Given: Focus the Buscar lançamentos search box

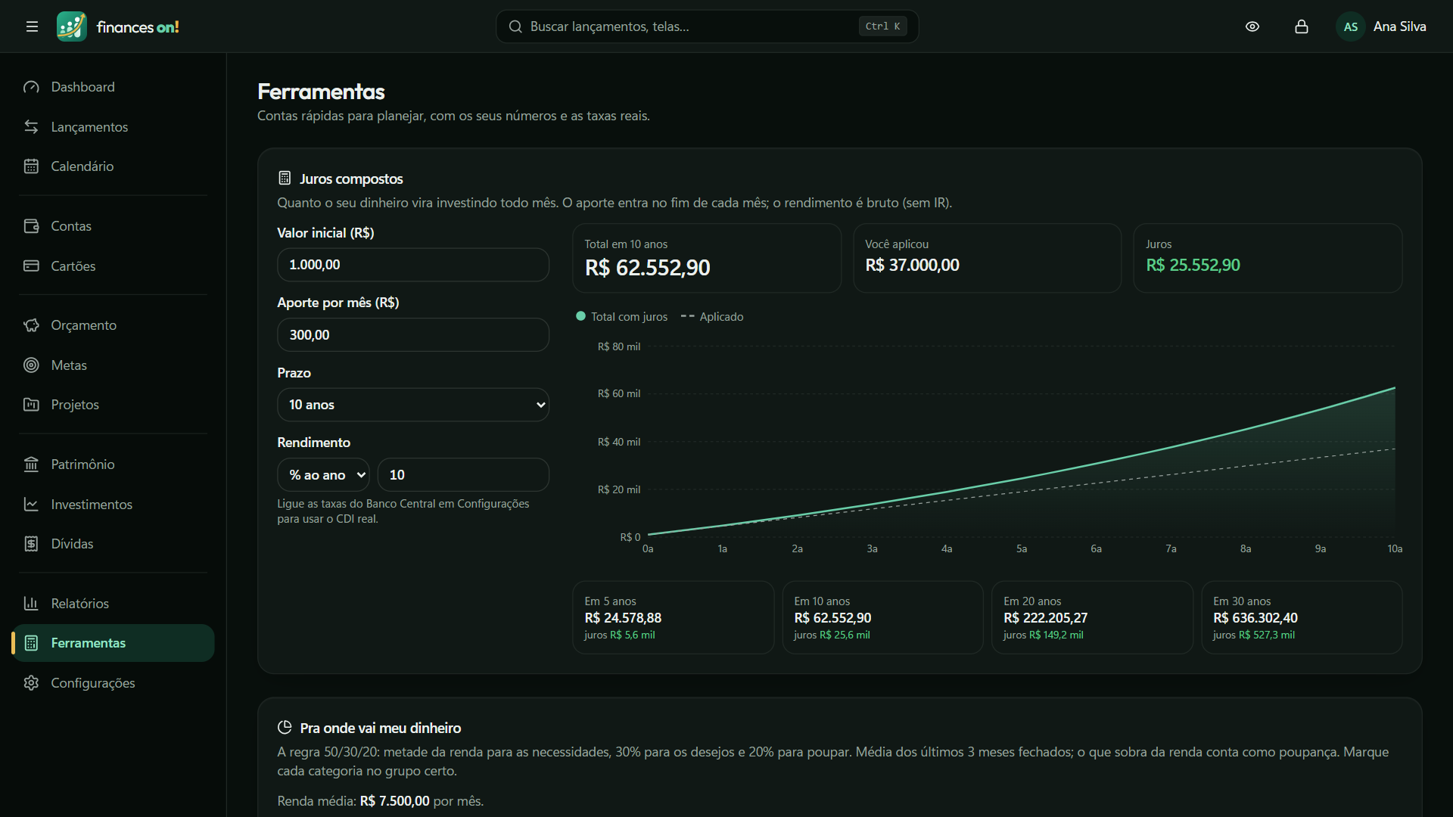Looking at the screenshot, I should (707, 26).
